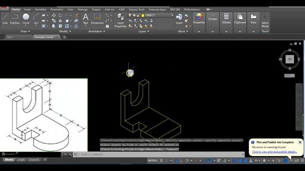The width and height of the screenshot is (305, 171).
Task: Select the Dimension tool
Action: pyautogui.click(x=97, y=19)
